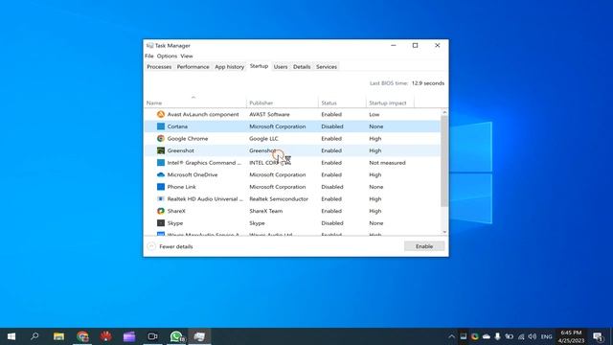The image size is (613, 345).
Task: Click the startup list scrollbar thumb
Action: pos(444,161)
